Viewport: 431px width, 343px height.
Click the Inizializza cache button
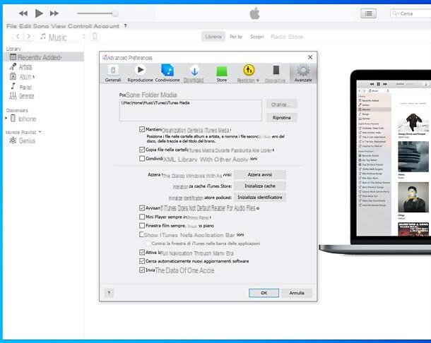click(260, 186)
